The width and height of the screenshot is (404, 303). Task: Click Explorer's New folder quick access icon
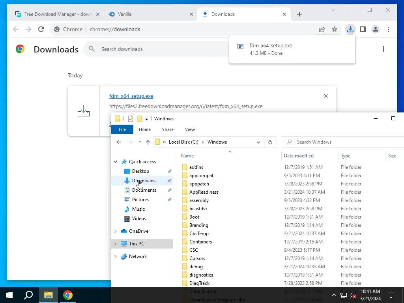(x=139, y=118)
